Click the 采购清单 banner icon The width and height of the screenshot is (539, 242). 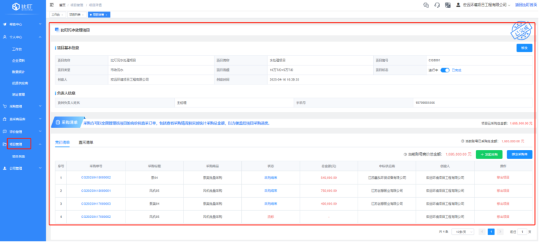(58, 122)
